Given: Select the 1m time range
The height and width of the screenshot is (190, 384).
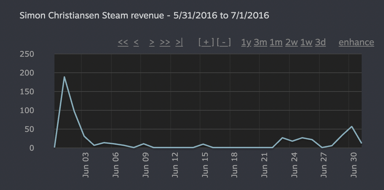Looking at the screenshot, I should point(276,42).
